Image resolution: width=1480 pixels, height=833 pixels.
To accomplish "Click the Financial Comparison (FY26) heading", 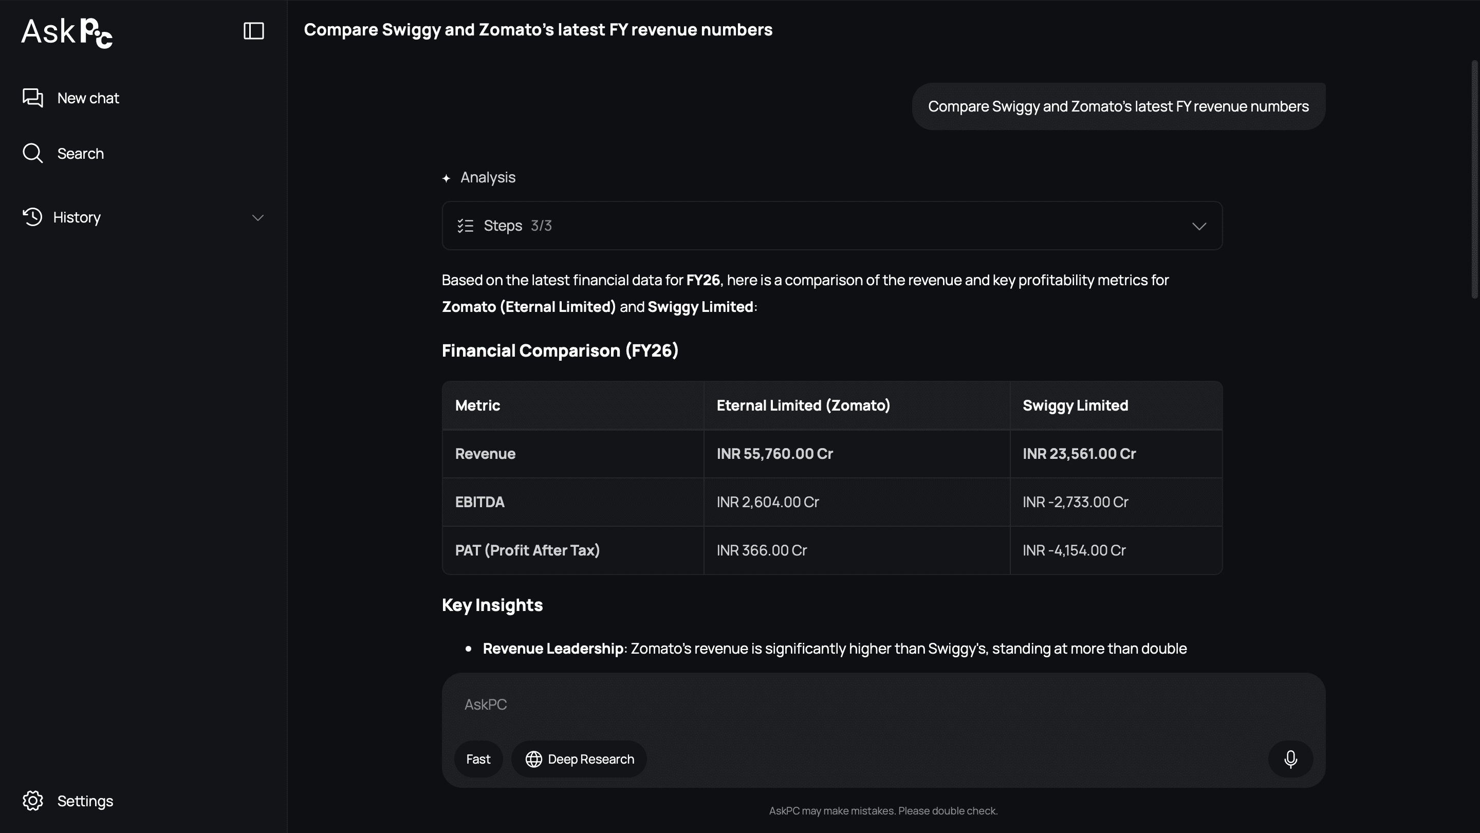I will click(x=560, y=350).
